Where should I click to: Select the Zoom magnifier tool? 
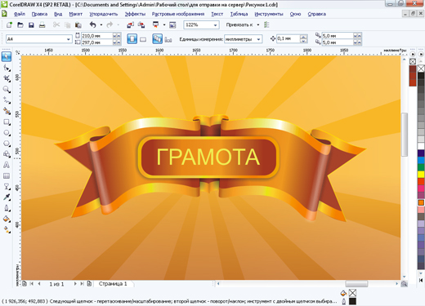pos(7,89)
